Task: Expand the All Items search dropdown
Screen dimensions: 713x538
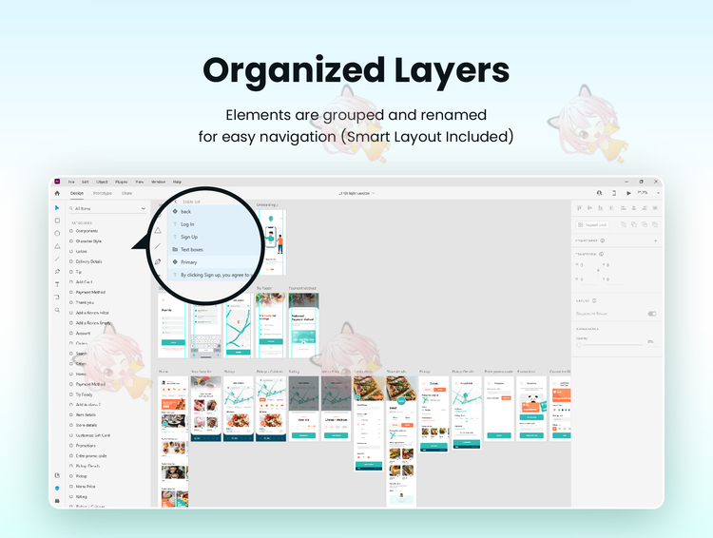Action: click(144, 208)
